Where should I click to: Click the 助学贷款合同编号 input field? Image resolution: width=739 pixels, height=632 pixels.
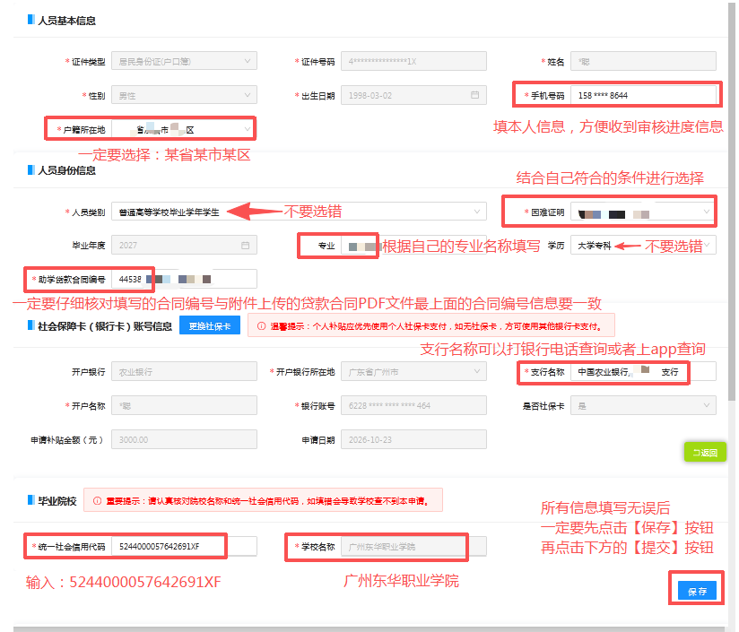click(184, 279)
